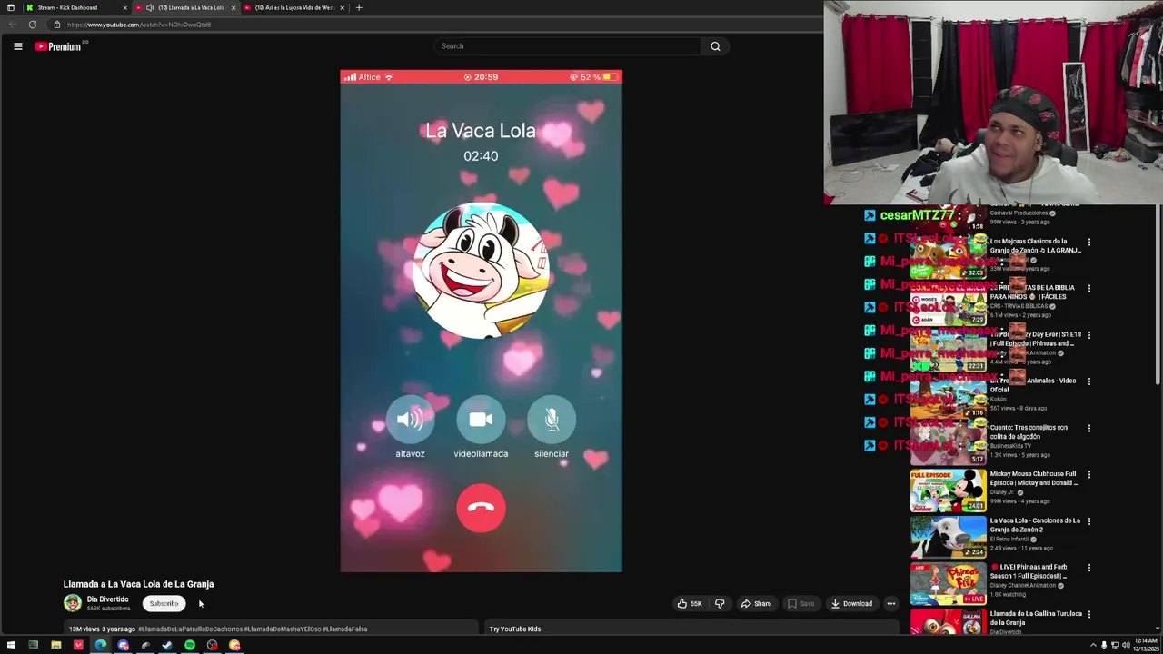Open options menu for La Gallina Turuleca video
Screen dimensions: 1163x654
point(1088,615)
